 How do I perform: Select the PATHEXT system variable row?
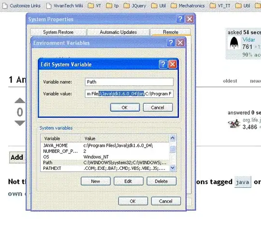[105, 168]
